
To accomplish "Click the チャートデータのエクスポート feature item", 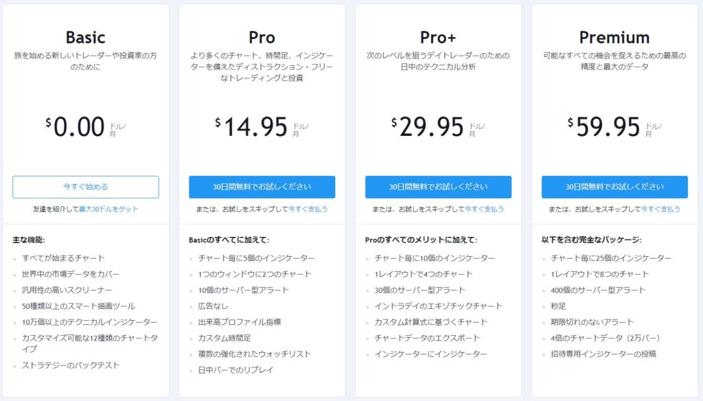I will point(426,338).
